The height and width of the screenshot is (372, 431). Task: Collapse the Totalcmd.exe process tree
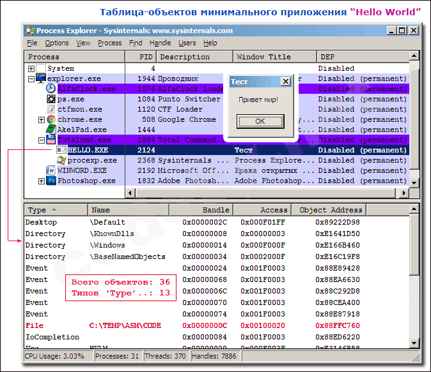point(42,140)
